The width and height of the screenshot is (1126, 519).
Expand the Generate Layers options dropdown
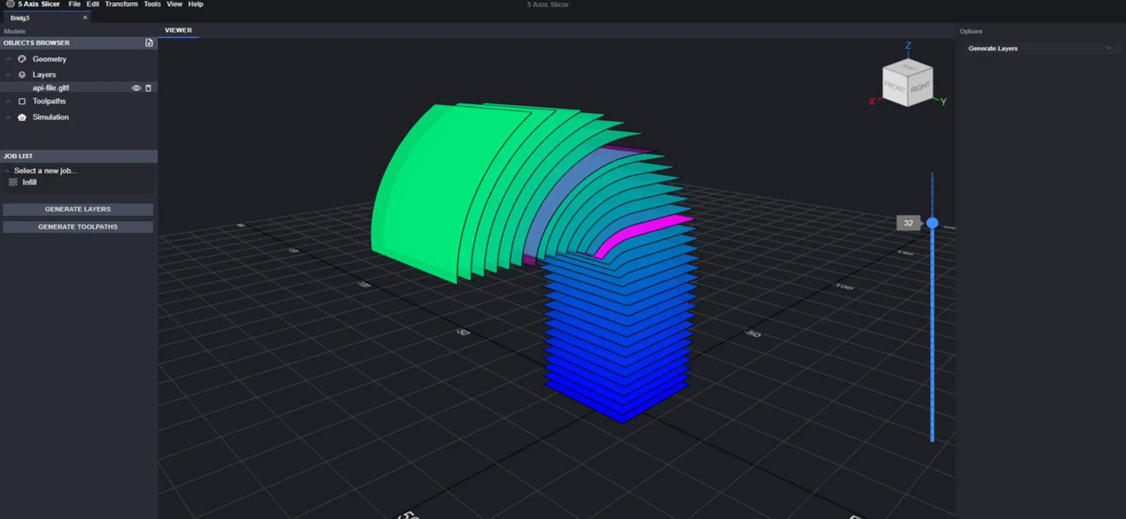[1109, 48]
